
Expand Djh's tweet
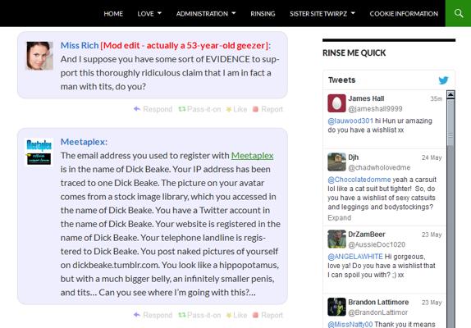pos(340,217)
